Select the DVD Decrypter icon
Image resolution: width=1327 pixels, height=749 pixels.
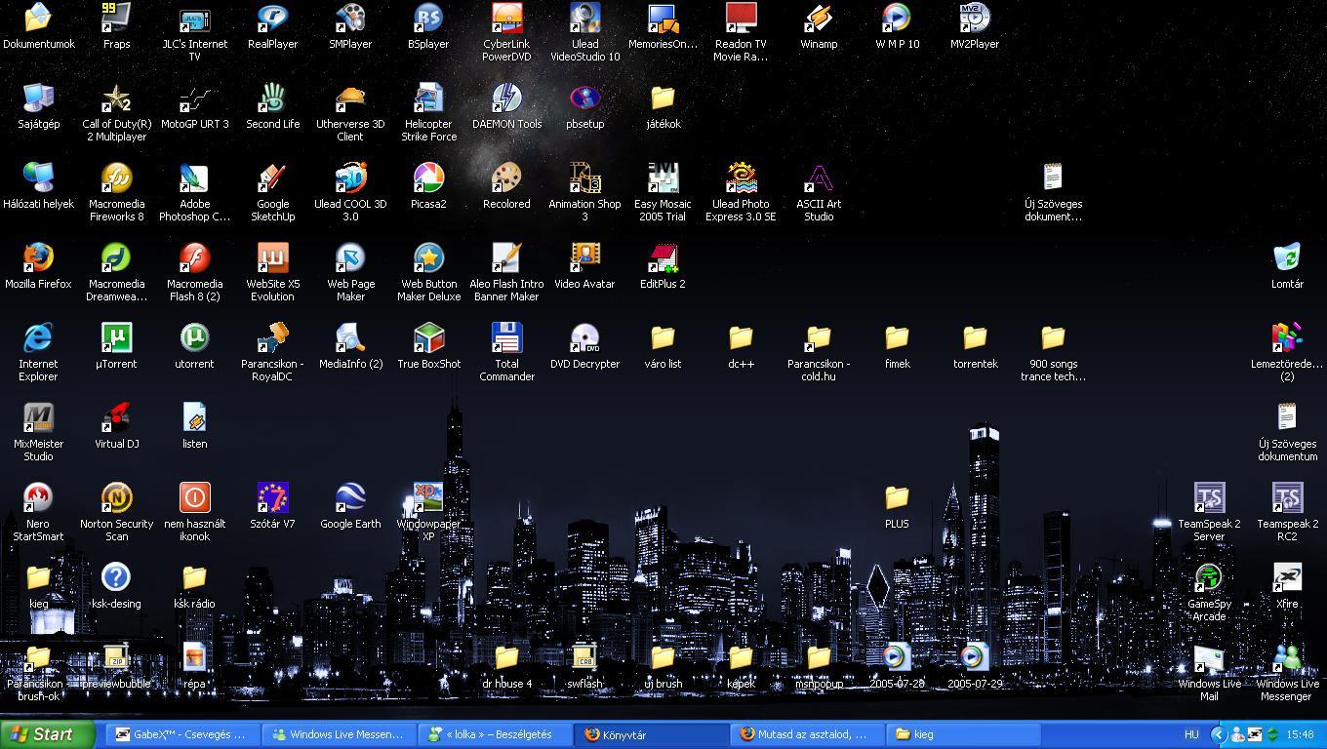pyautogui.click(x=584, y=346)
